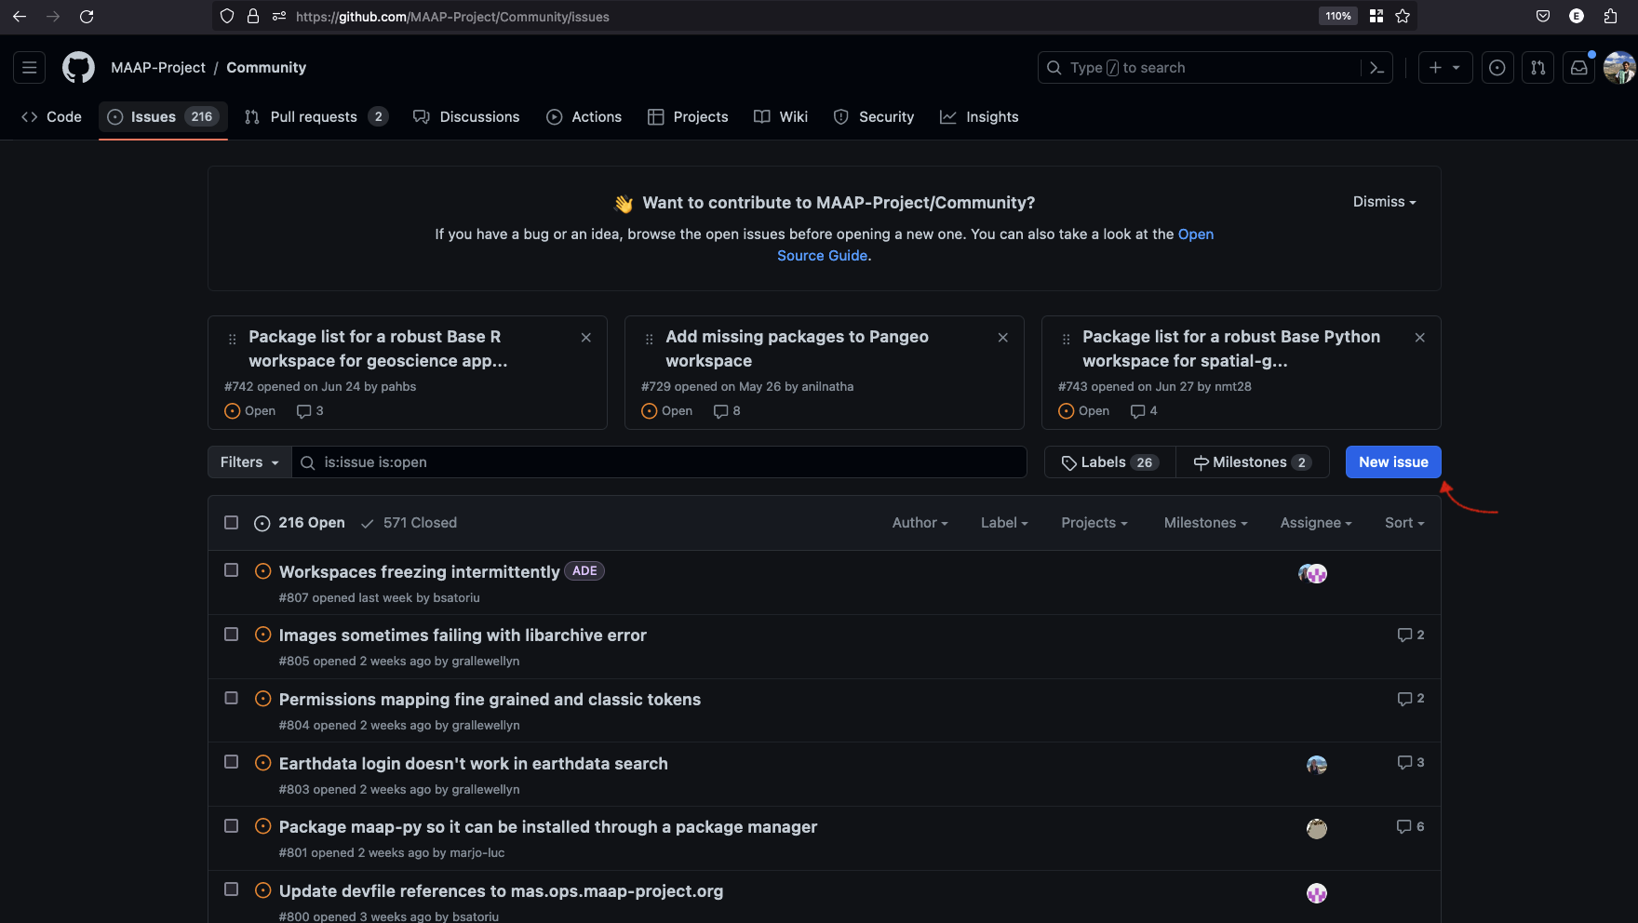This screenshot has width=1638, height=923.
Task: Close the pinned Base R workspace issue card
Action: point(586,338)
